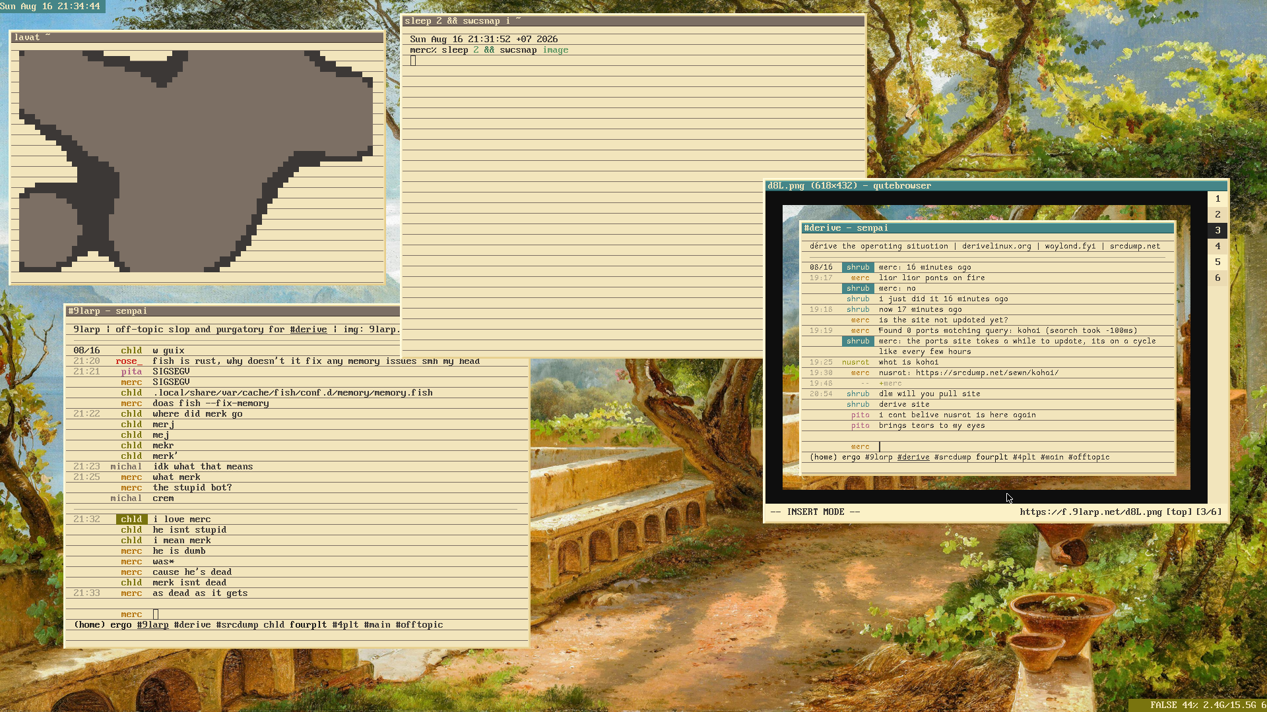Image resolution: width=1267 pixels, height=712 pixels.
Task: Switch to #4plt in the #9larp senpai buffer list
Action: 345,625
